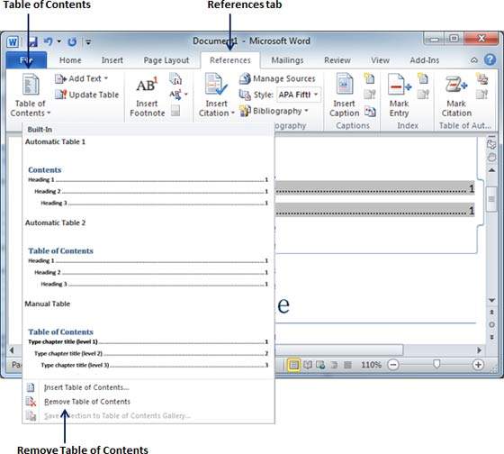Click the Save icon in quick access toolbar
Screen dimensions: 504x454
coord(31,41)
